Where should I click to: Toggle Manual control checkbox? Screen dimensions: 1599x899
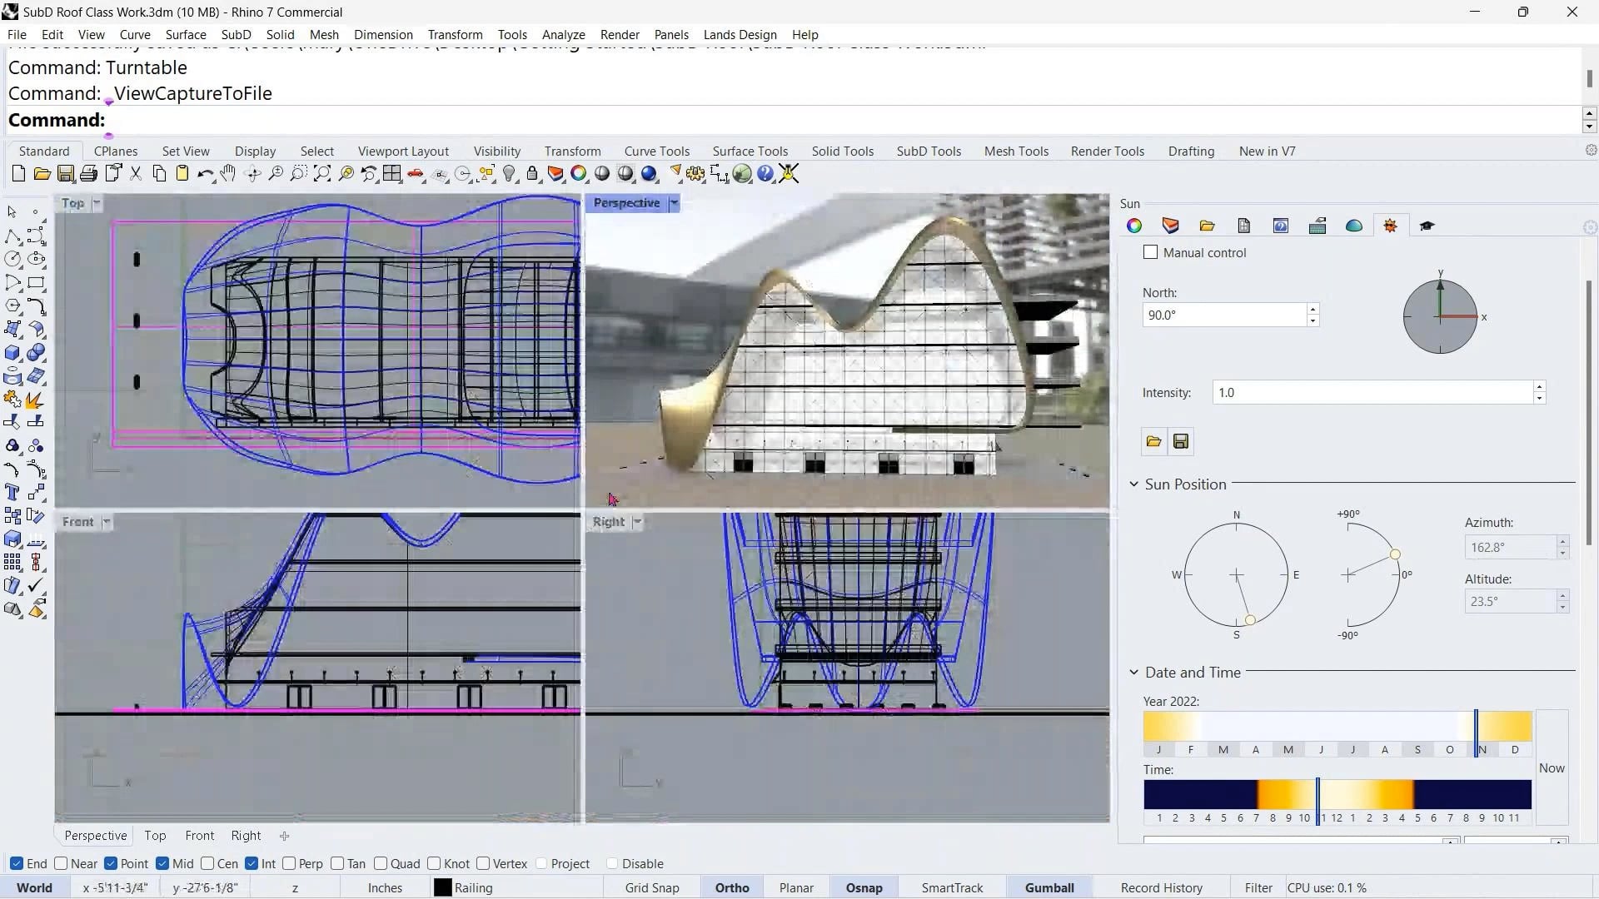pyautogui.click(x=1151, y=252)
